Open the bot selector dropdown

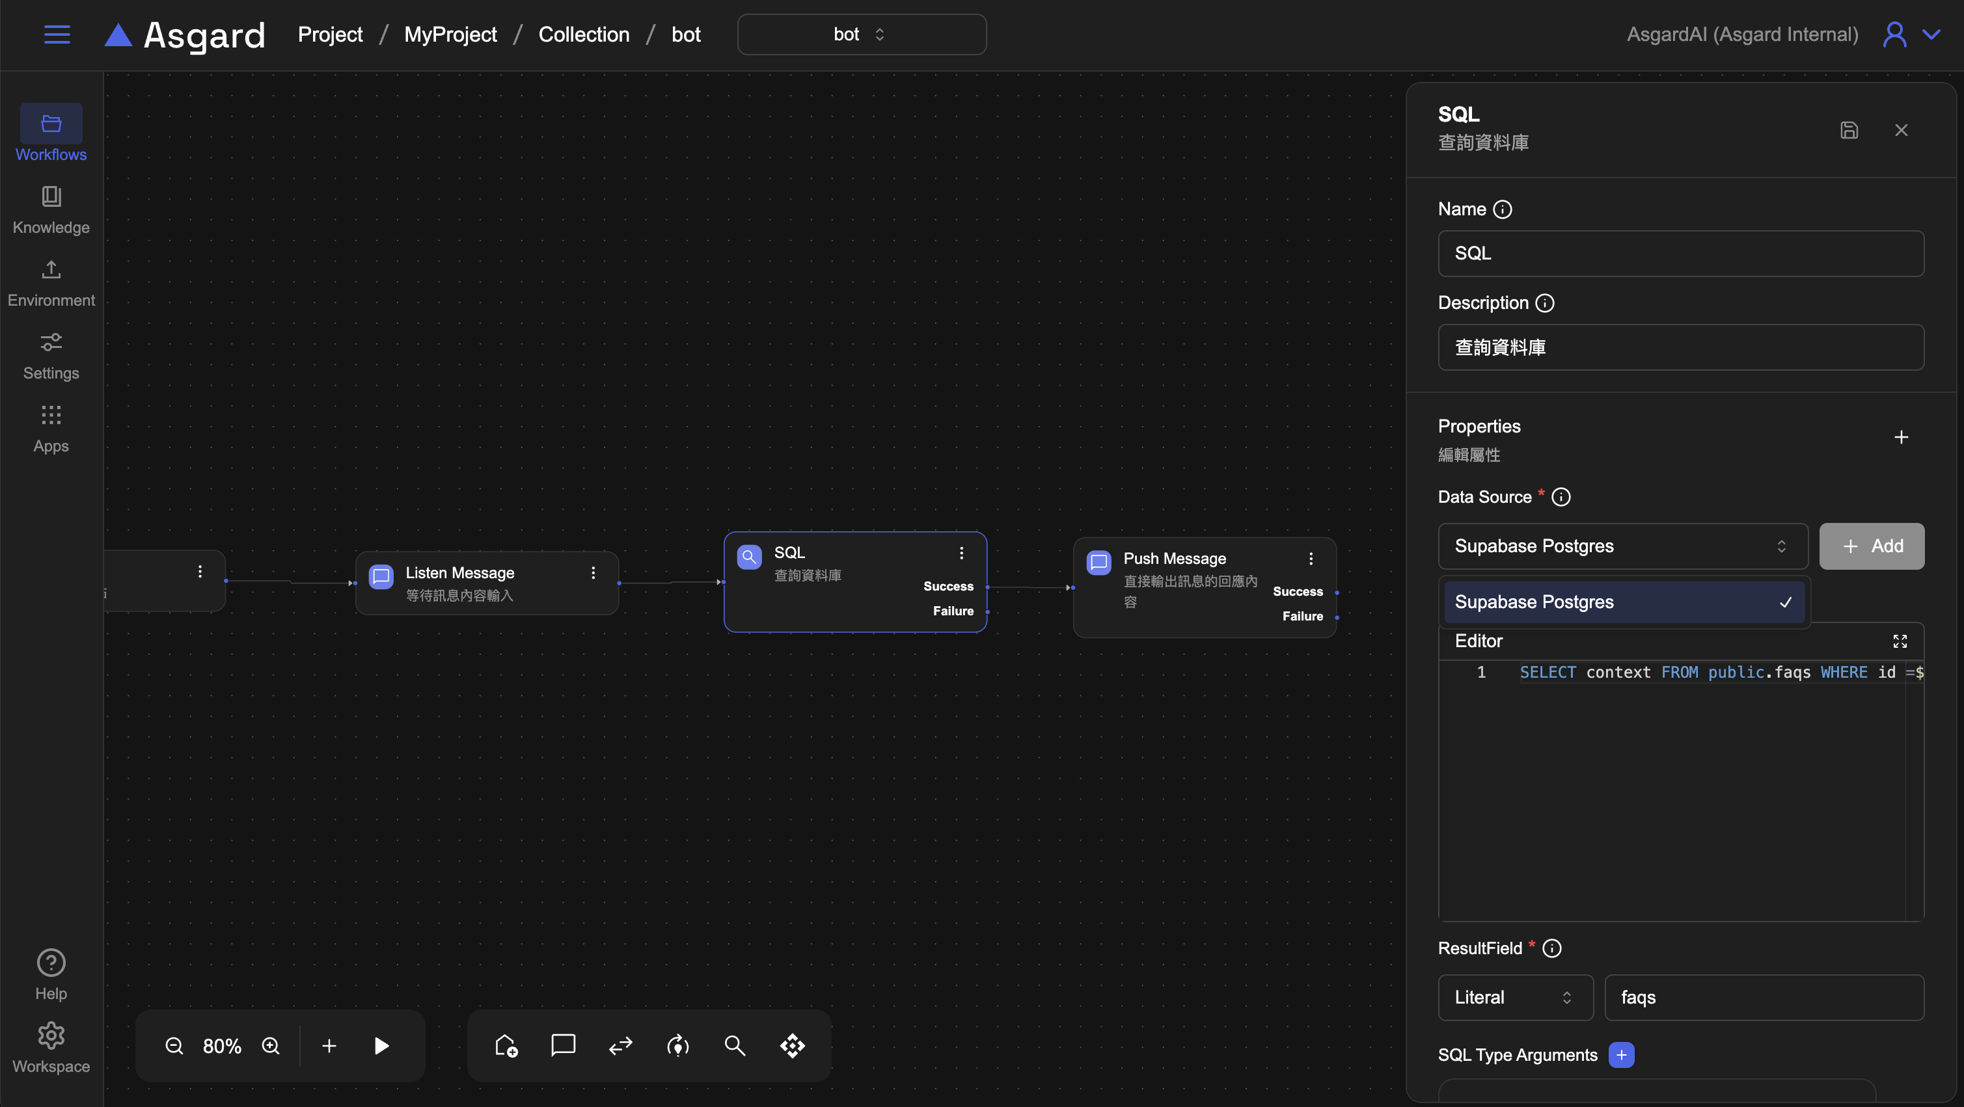point(861,34)
